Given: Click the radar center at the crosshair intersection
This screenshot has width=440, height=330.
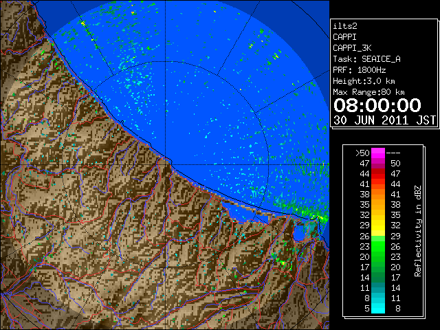Looking at the screenshot, I should click(x=166, y=165).
